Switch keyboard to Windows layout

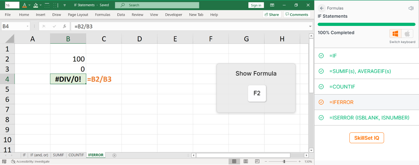coord(395,34)
